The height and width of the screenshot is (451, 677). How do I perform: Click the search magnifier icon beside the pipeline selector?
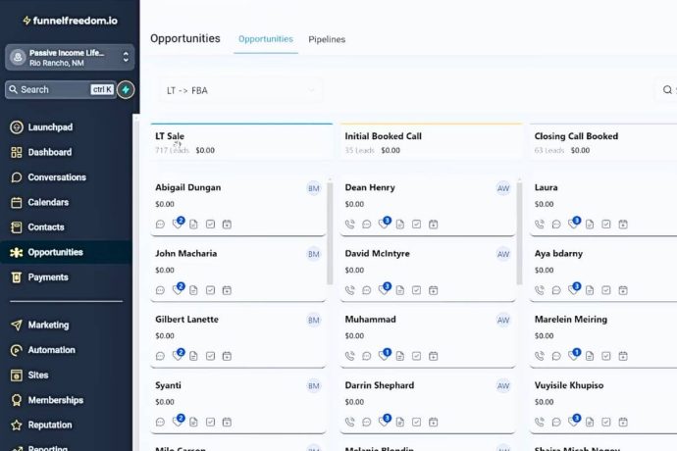pos(668,90)
